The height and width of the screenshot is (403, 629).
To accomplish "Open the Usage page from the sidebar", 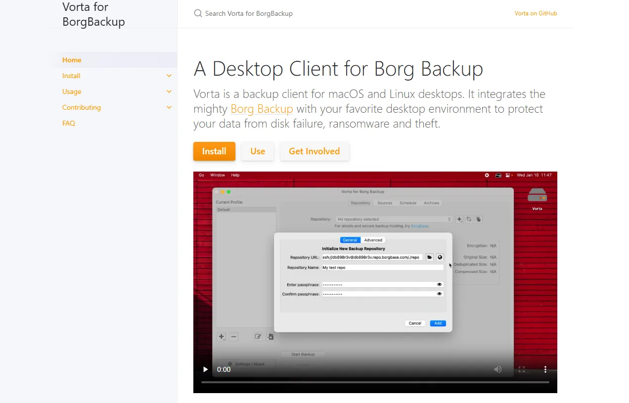I will click(x=72, y=91).
